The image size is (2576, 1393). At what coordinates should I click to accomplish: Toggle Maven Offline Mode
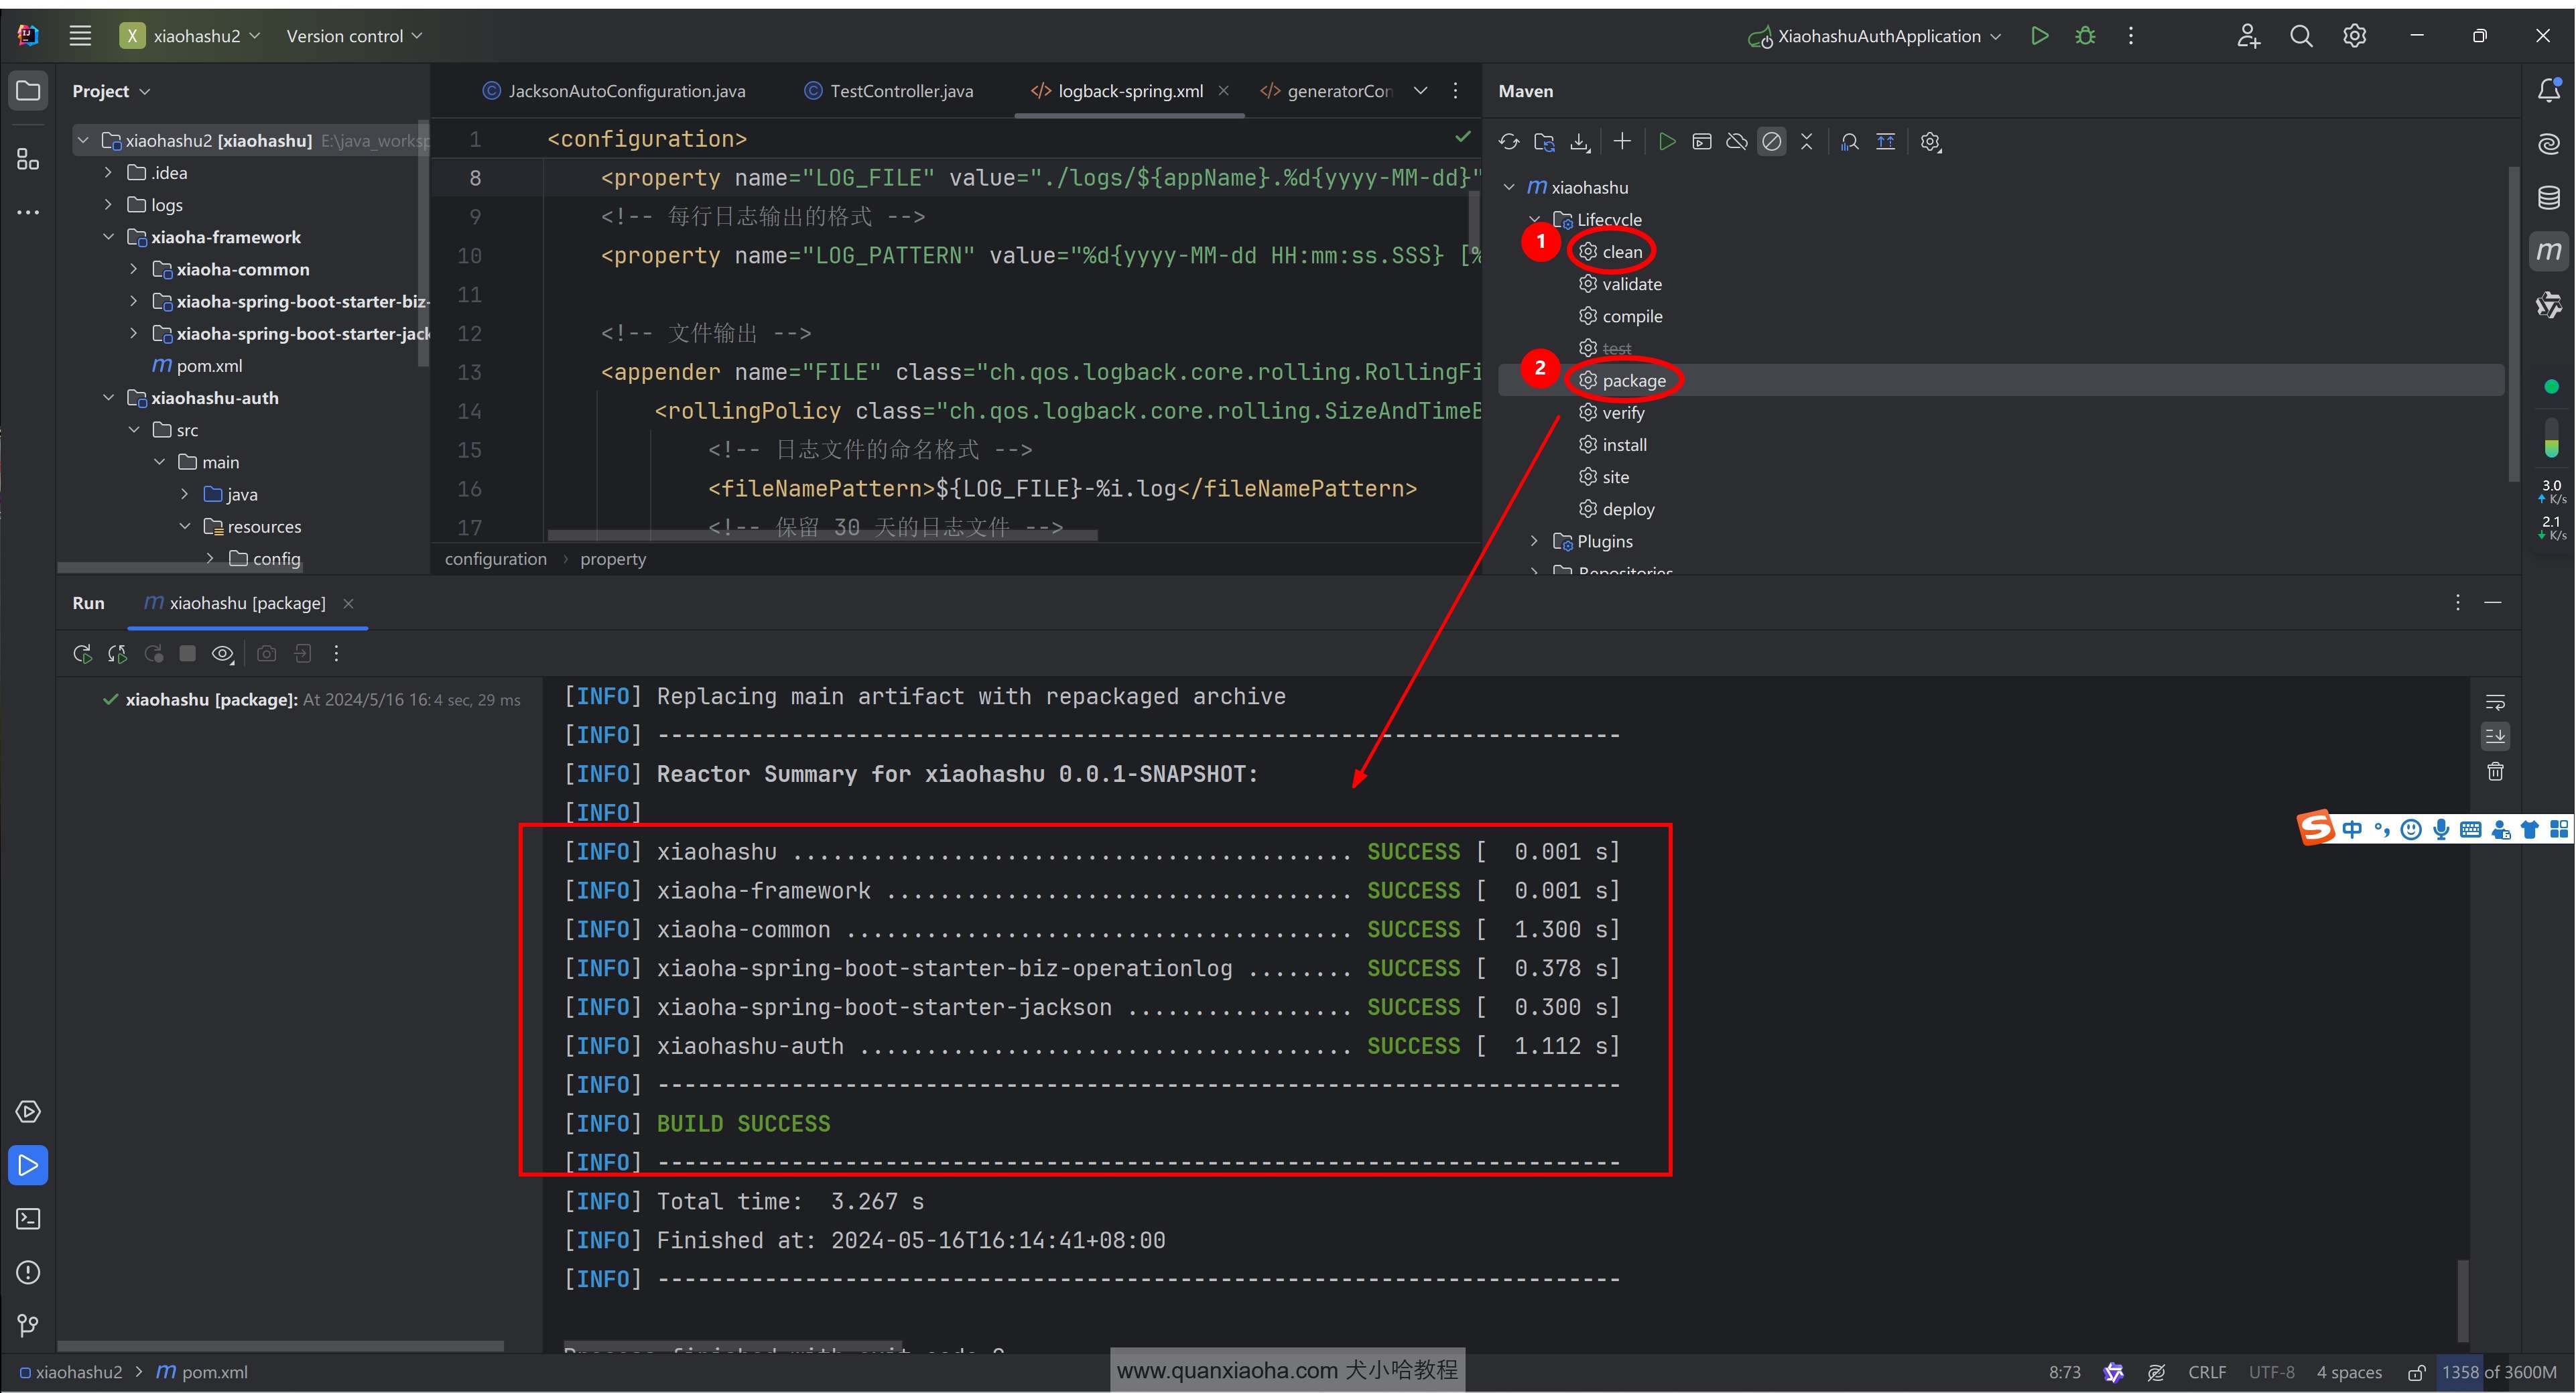coord(1737,142)
